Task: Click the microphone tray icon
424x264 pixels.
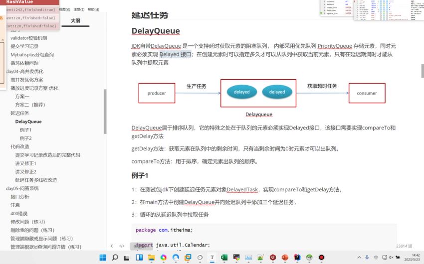Action: click(x=367, y=258)
